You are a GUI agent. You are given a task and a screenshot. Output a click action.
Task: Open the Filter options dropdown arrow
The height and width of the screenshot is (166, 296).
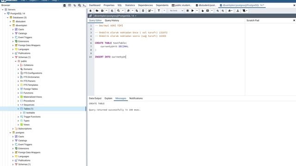(x=164, y=11)
